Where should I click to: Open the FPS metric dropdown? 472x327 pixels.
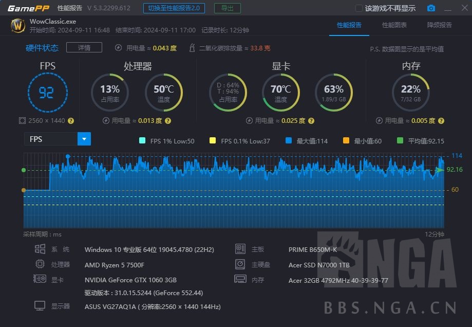[x=85, y=139]
